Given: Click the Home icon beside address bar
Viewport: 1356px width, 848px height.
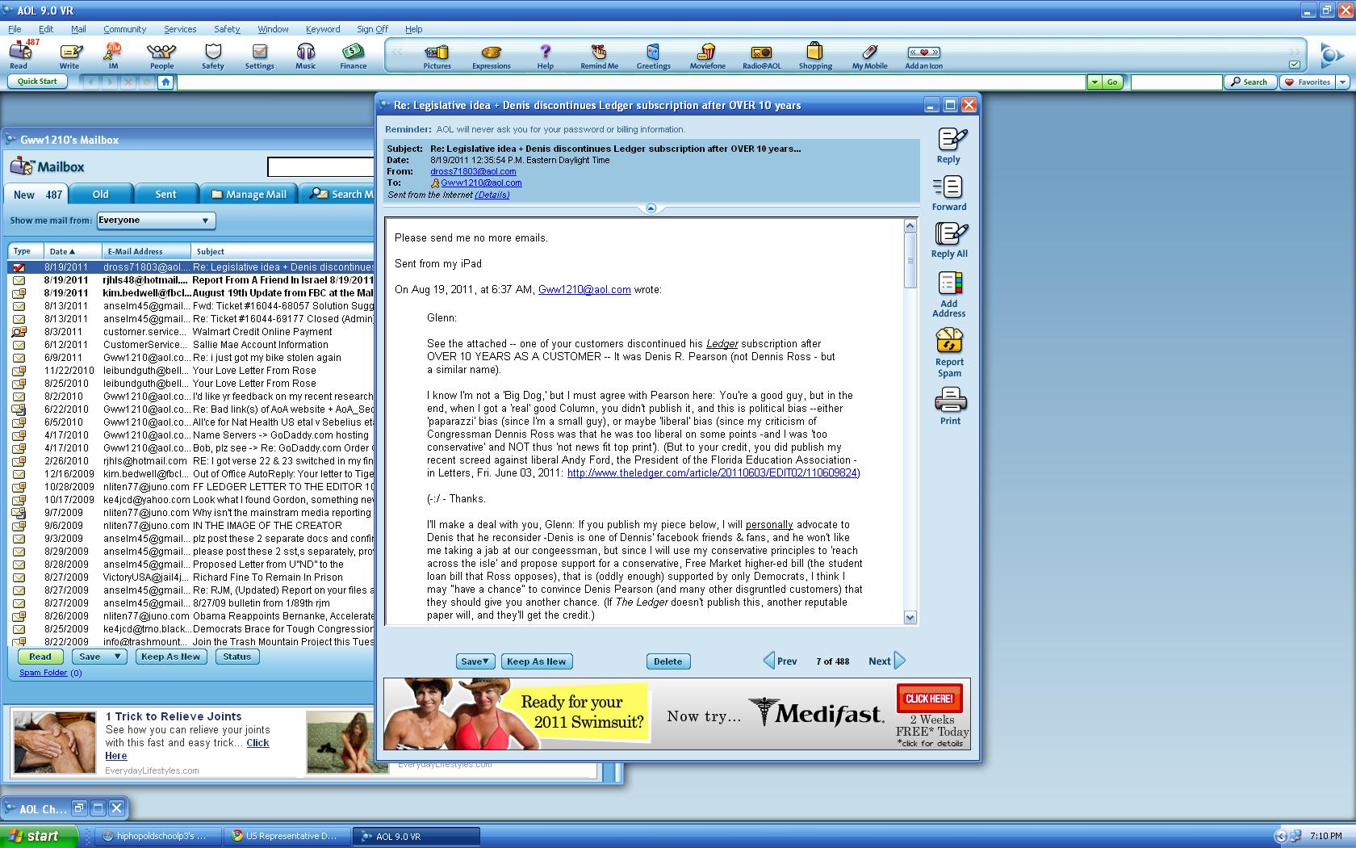Looking at the screenshot, I should tap(165, 82).
